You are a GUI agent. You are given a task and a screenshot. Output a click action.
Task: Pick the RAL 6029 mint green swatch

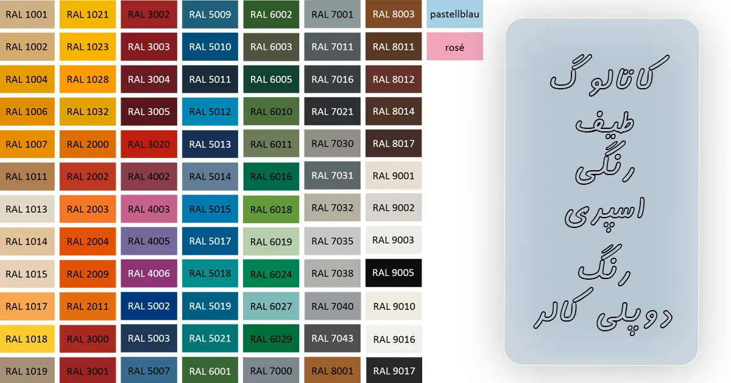point(271,339)
